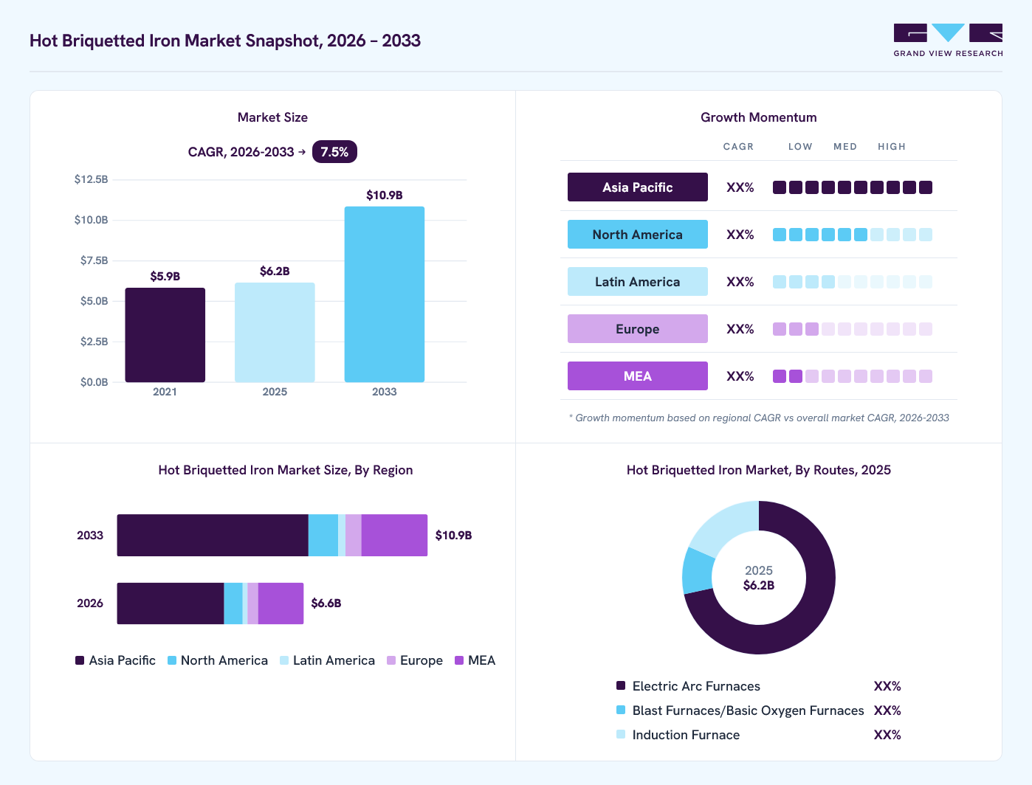Click the "$6.2B" text in the donut center
The height and width of the screenshot is (785, 1032).
pyautogui.click(x=759, y=585)
